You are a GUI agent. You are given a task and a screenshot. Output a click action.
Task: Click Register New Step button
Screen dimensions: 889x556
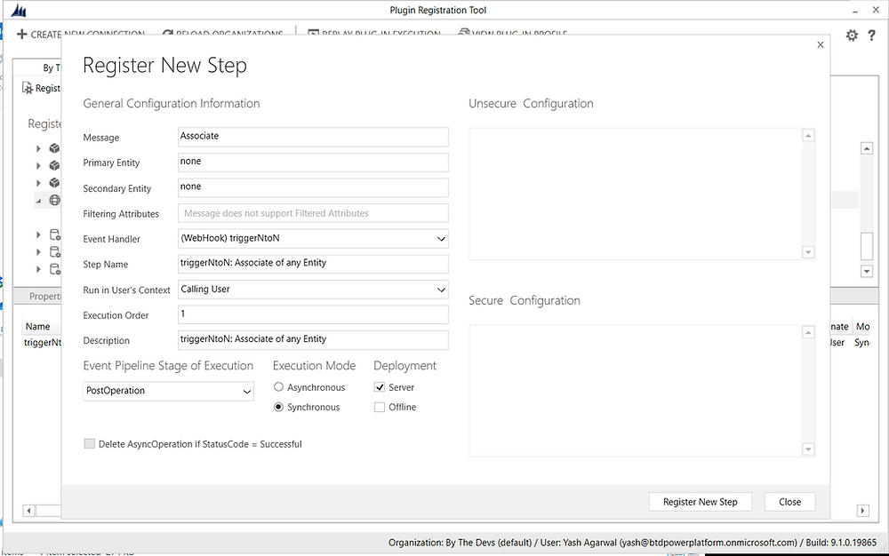pyautogui.click(x=701, y=502)
